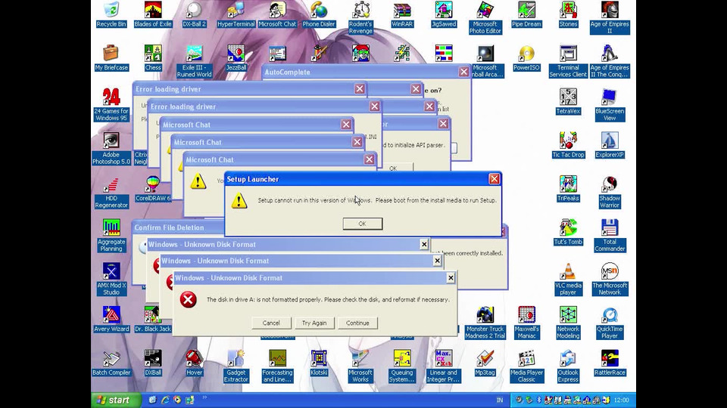This screenshot has height=408, width=727.
Task: Open The Microsoft Network icon
Action: (609, 279)
